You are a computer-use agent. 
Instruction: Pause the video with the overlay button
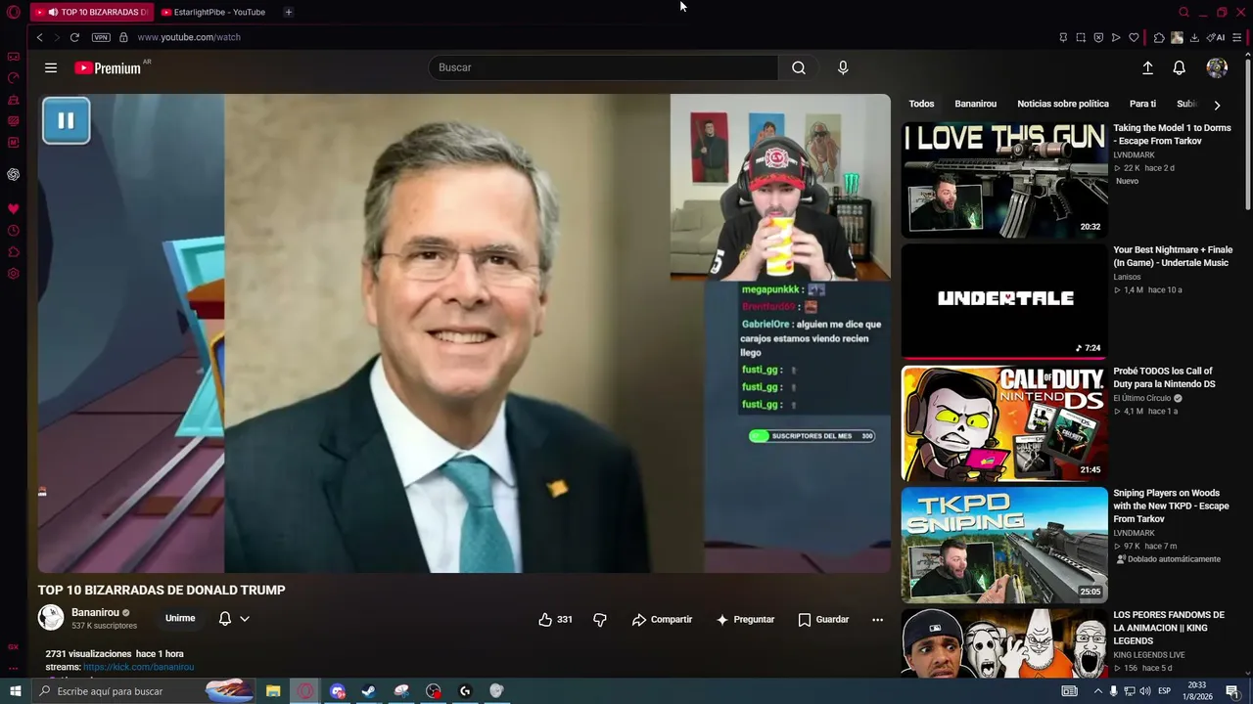pyautogui.click(x=67, y=121)
